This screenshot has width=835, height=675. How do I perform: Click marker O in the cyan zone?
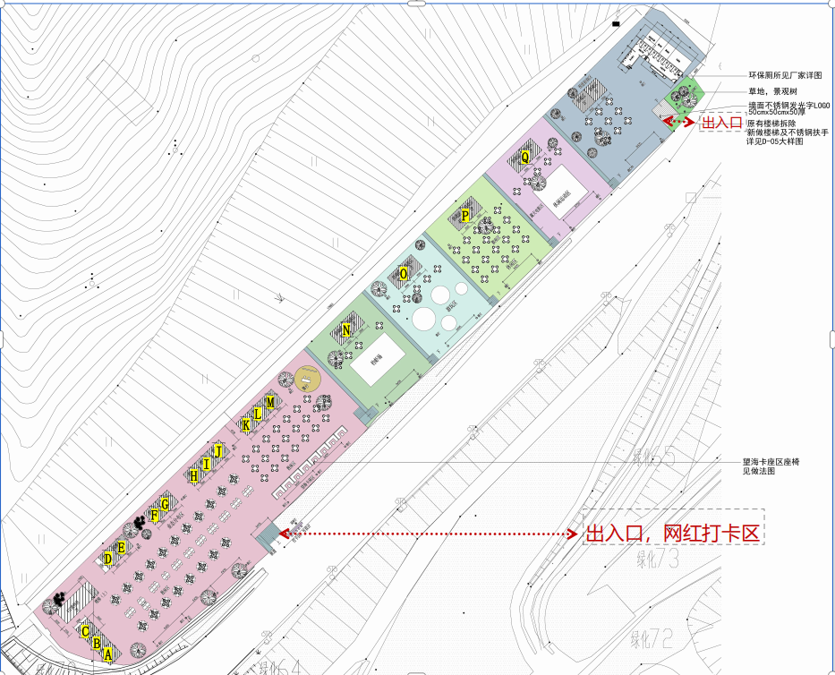[404, 273]
